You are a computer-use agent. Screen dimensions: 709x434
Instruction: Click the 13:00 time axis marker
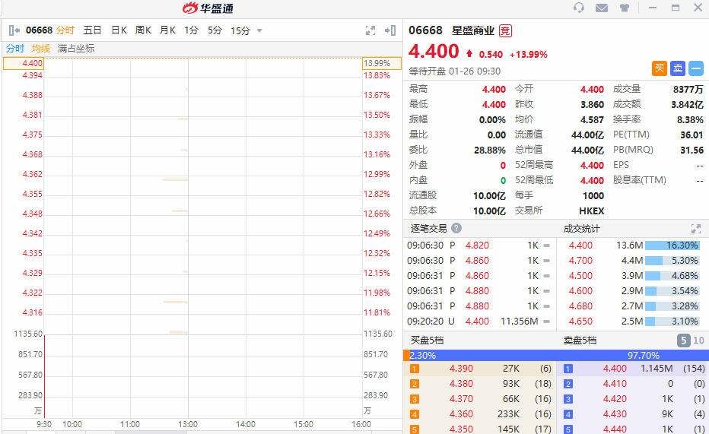click(x=188, y=424)
